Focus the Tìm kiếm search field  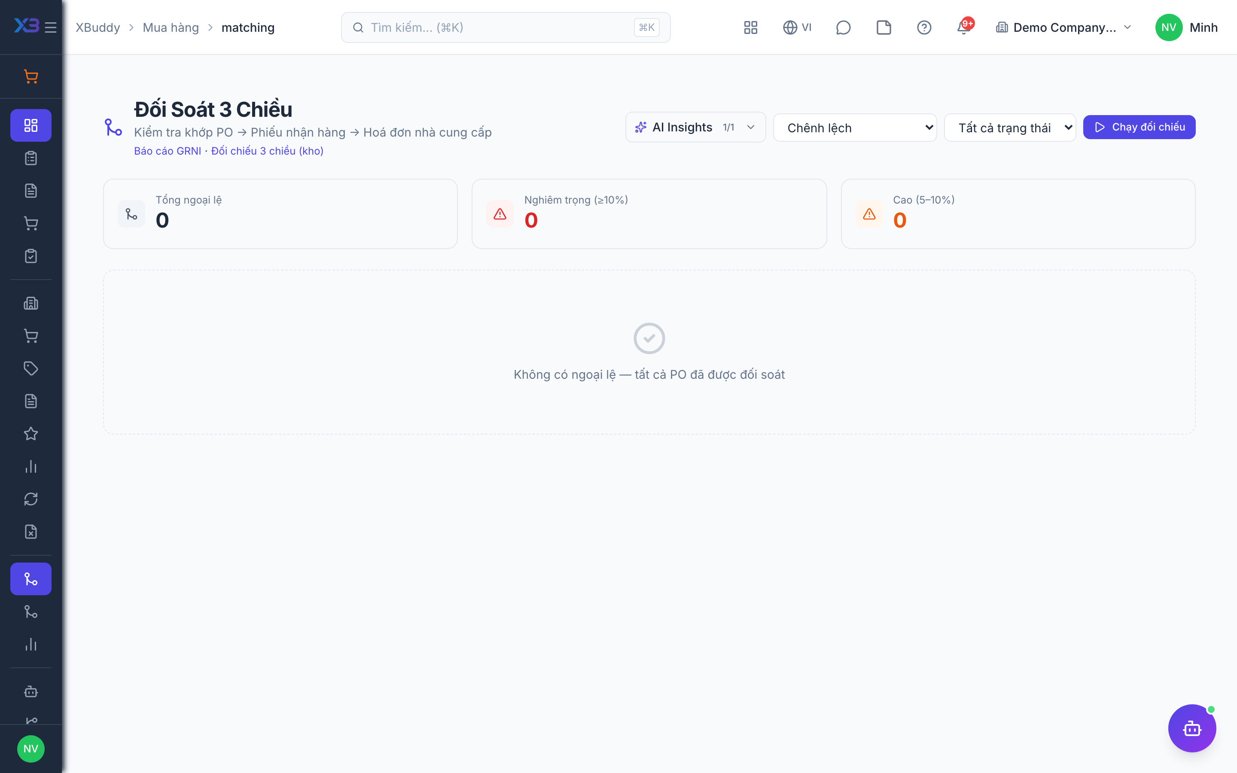[506, 27]
